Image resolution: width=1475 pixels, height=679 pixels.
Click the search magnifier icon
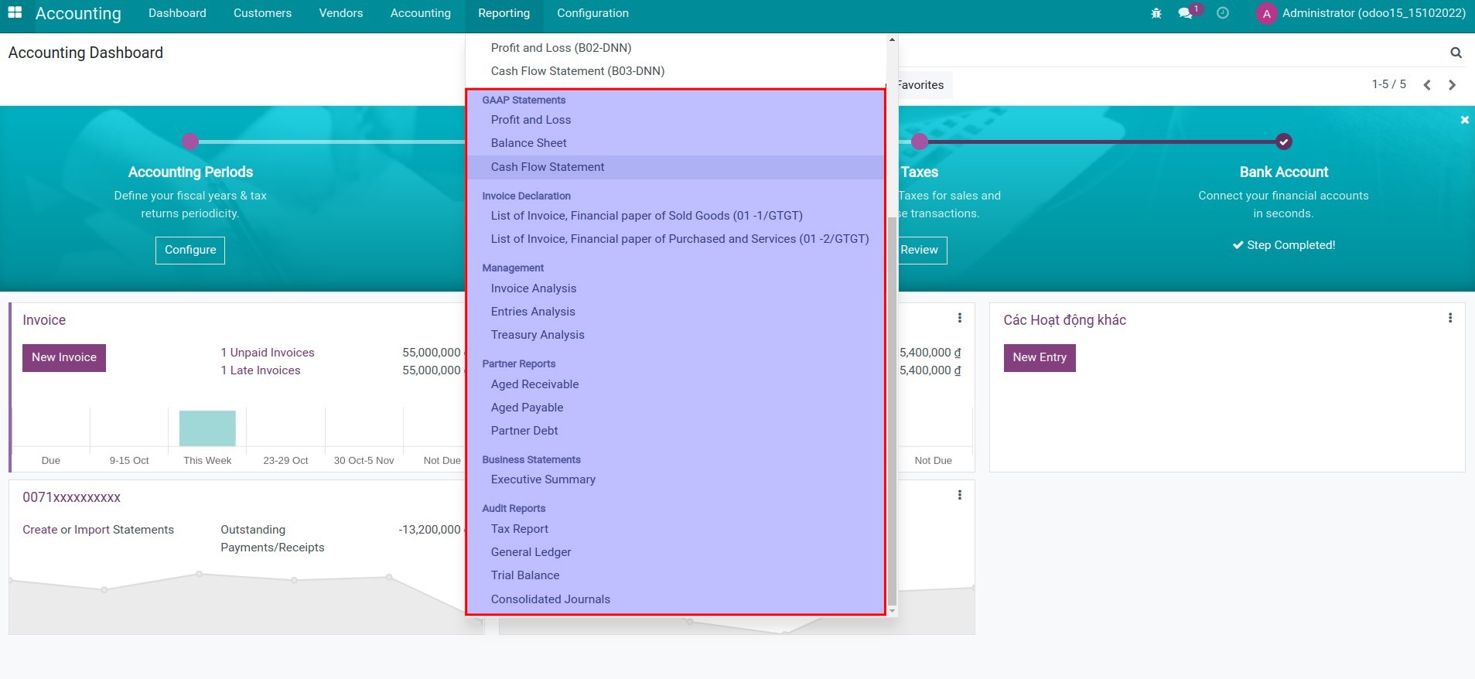pyautogui.click(x=1456, y=53)
